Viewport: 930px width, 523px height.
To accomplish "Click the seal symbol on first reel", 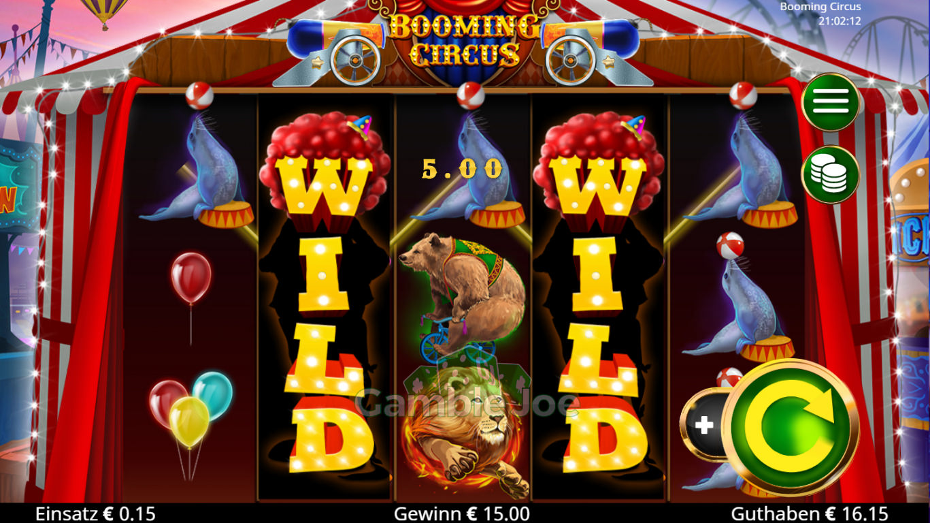I will [x=196, y=163].
